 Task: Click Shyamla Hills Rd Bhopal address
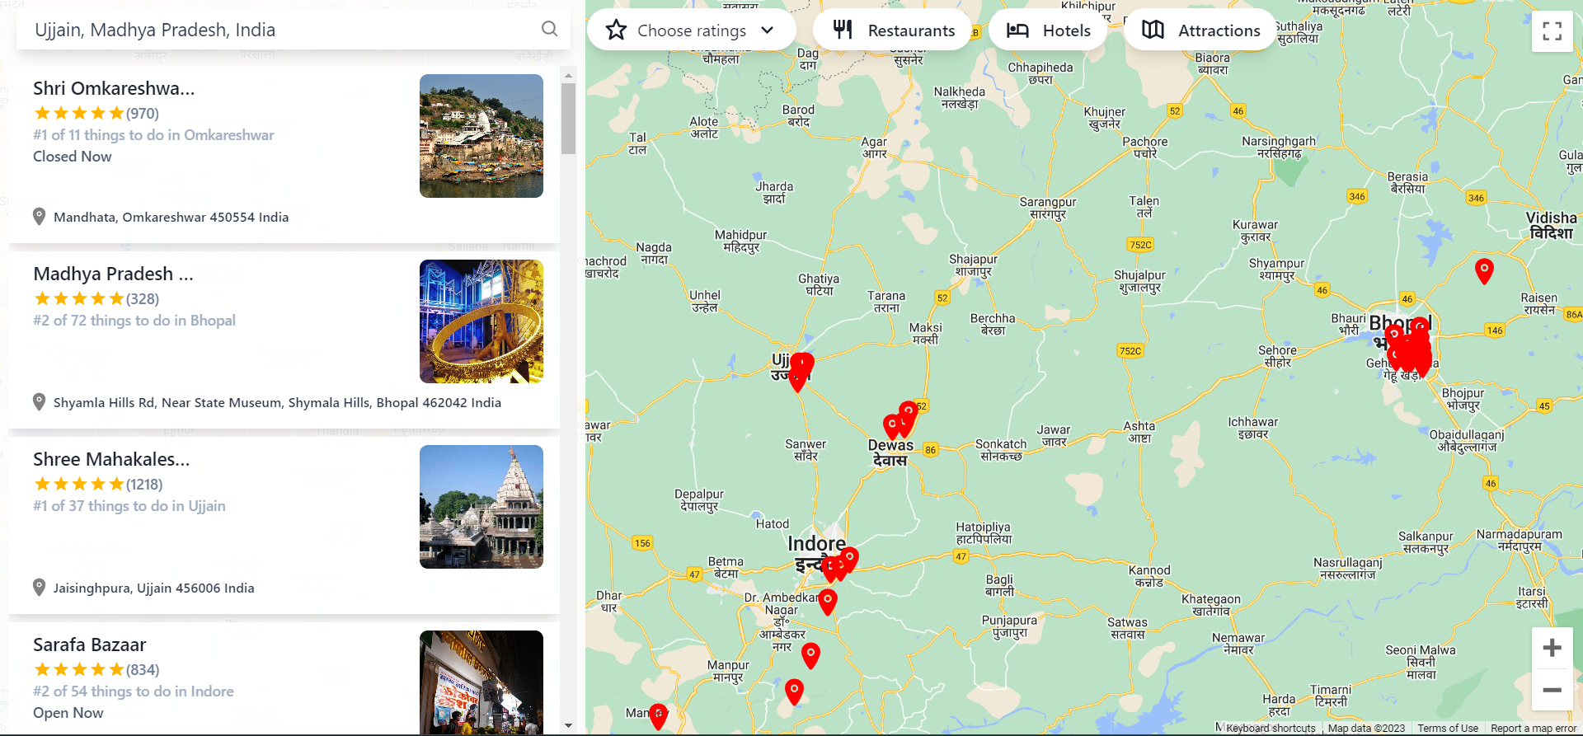click(277, 403)
